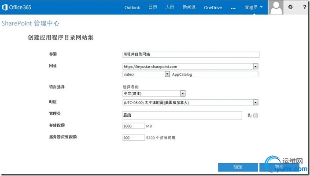Open OneDrive from the navigation bar
Viewport: 310px width, 176px height.
(213, 7)
